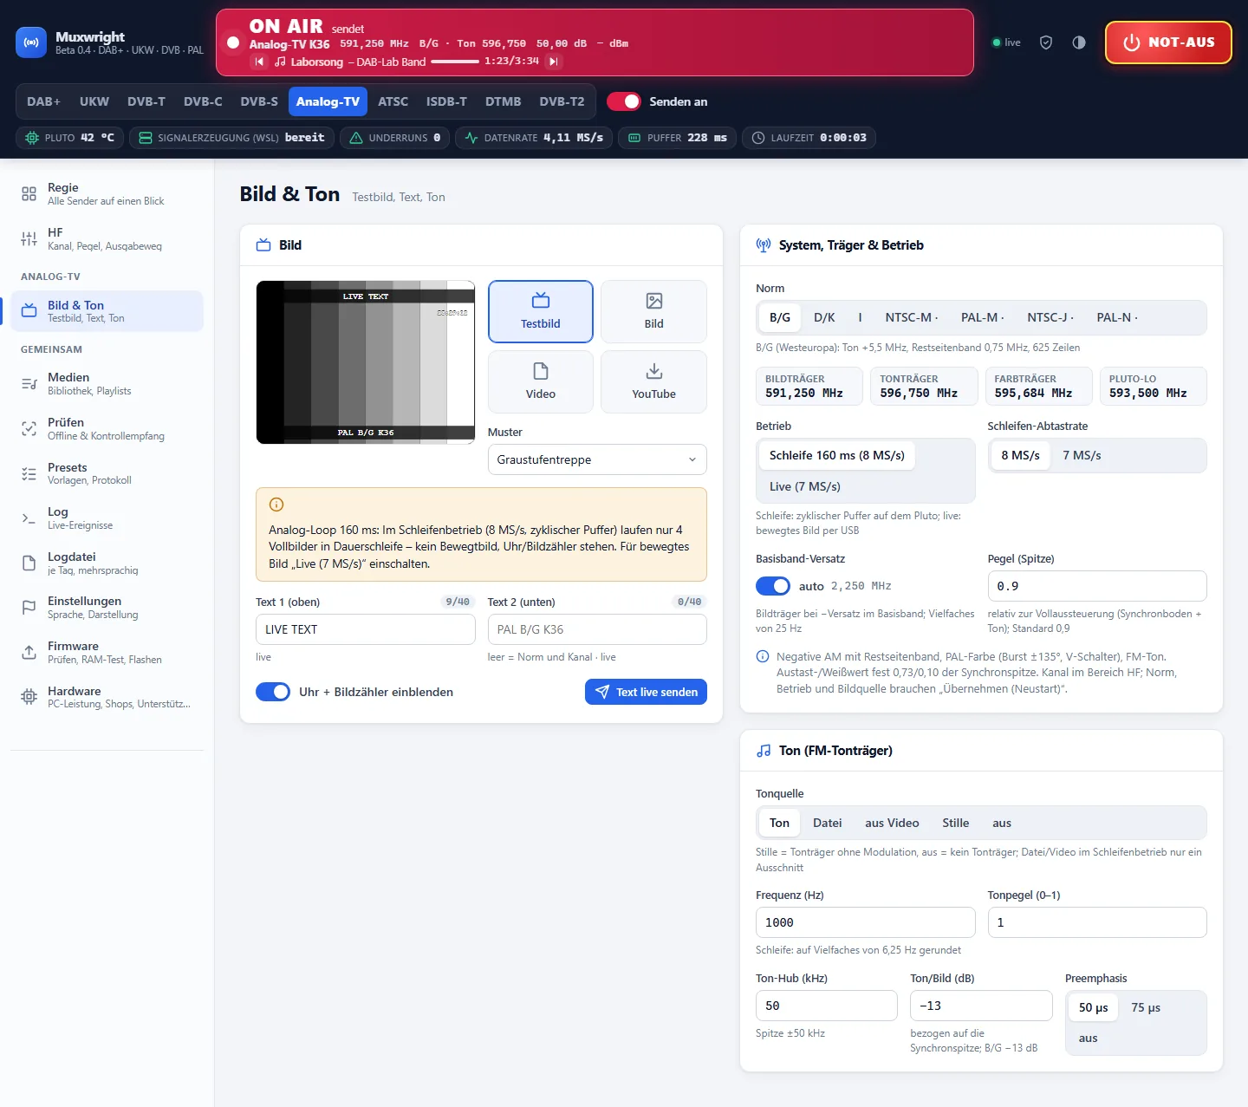Switch to the DVB-T2 tab
This screenshot has width=1248, height=1107.
tap(562, 101)
